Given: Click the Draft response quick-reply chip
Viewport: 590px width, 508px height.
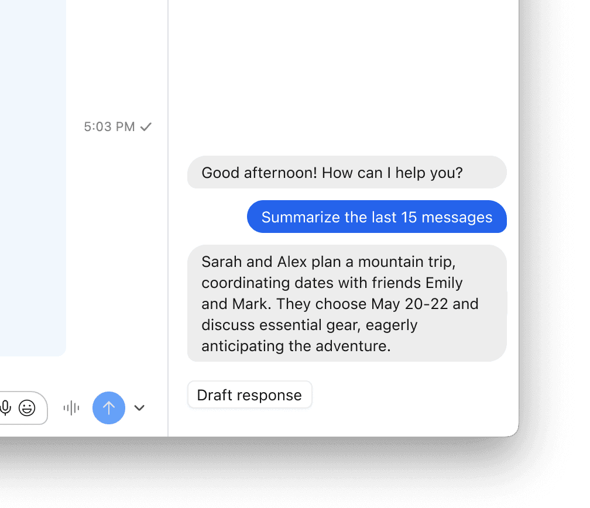Looking at the screenshot, I should pyautogui.click(x=249, y=394).
